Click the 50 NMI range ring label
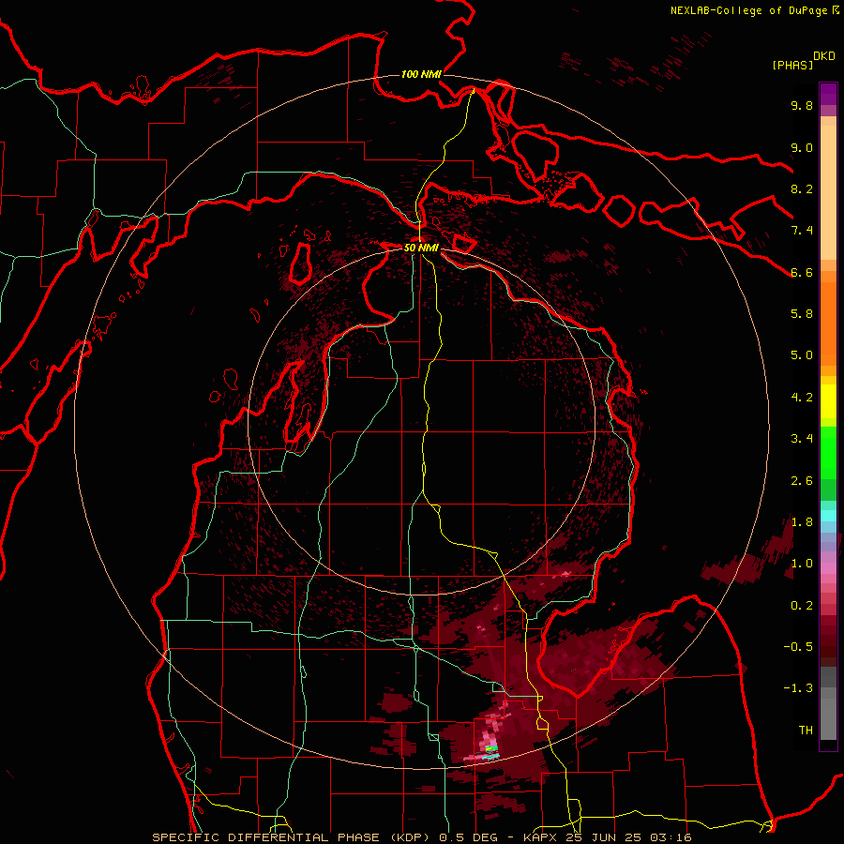 pos(421,248)
